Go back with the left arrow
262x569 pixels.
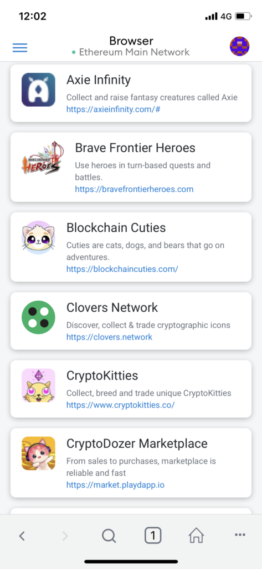coord(22,536)
